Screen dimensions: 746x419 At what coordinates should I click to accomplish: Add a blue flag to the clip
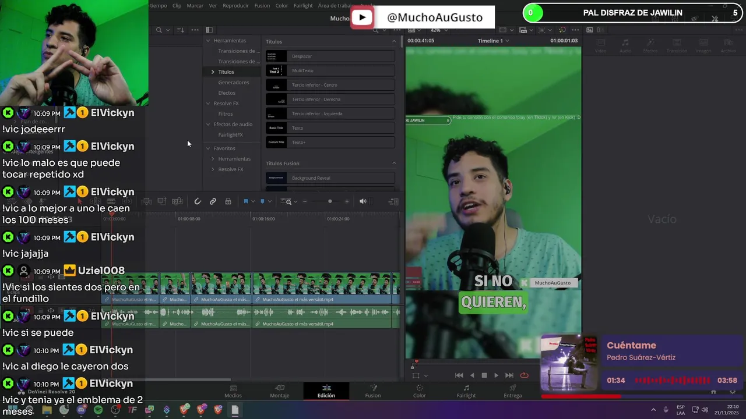(x=245, y=201)
